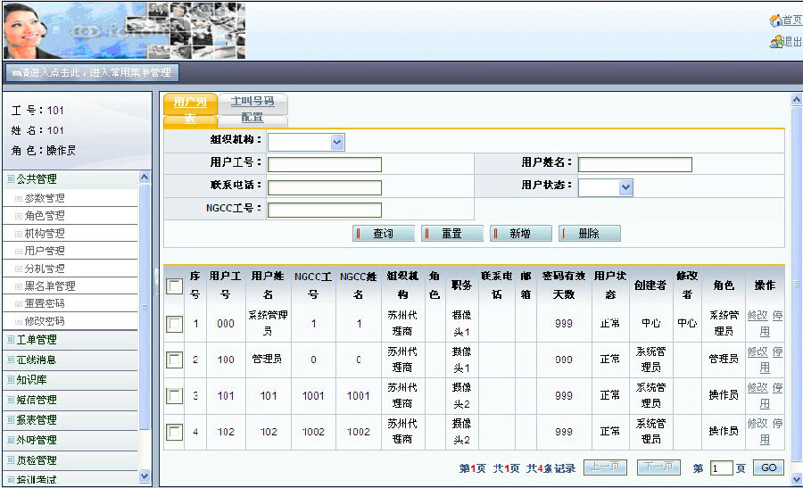
Task: Click 修改 link for user 101 row
Action: (757, 388)
